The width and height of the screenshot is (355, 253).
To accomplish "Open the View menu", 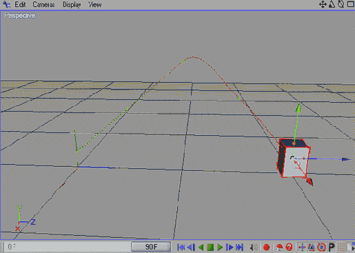I will pyautogui.click(x=95, y=4).
